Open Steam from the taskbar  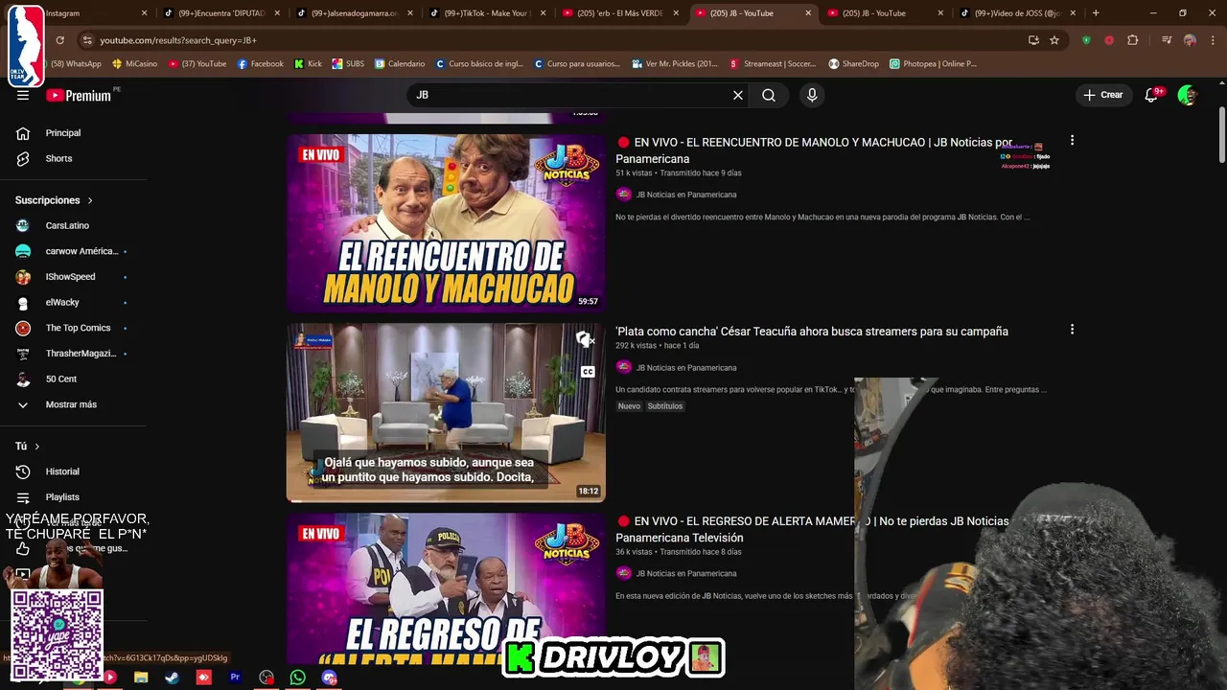pos(173,678)
